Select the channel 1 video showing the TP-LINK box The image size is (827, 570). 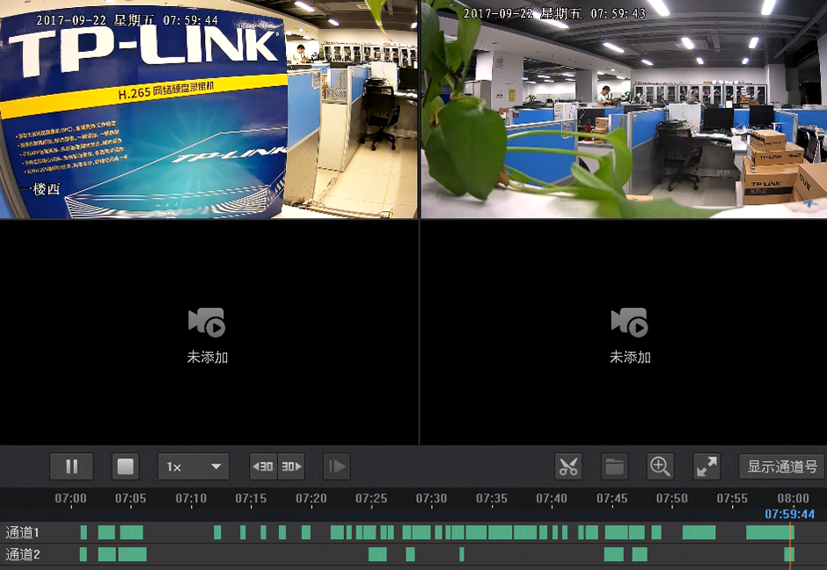pos(209,109)
